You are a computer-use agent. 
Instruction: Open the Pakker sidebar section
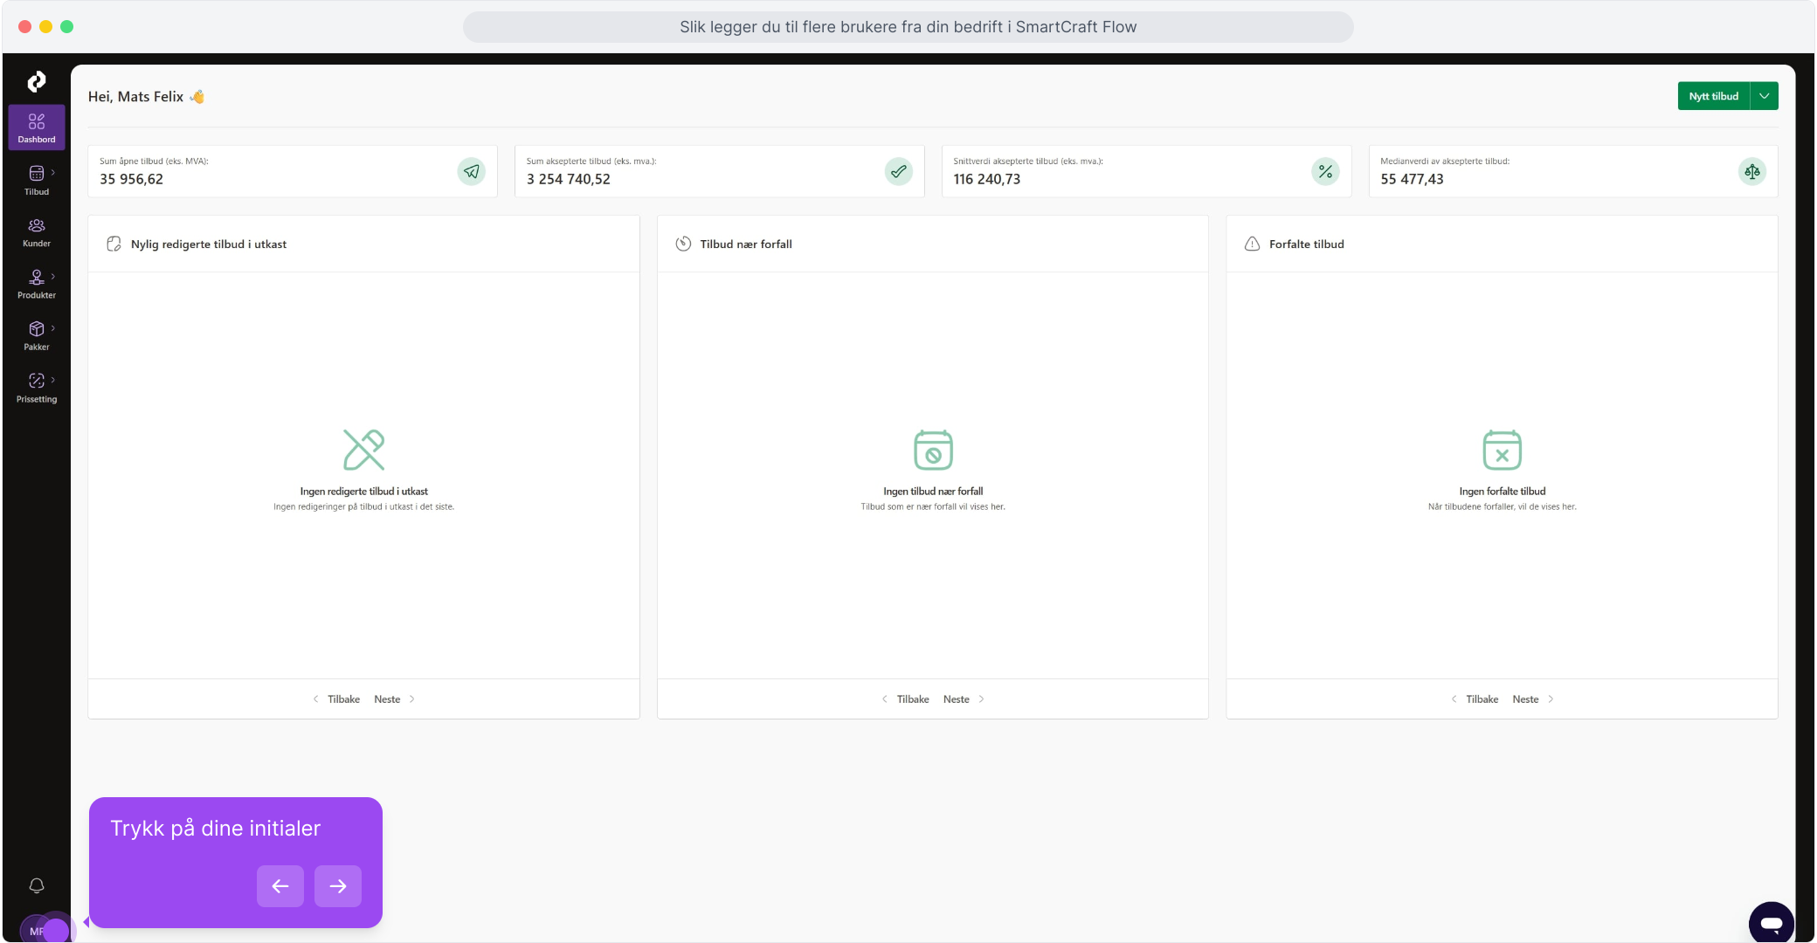[37, 335]
